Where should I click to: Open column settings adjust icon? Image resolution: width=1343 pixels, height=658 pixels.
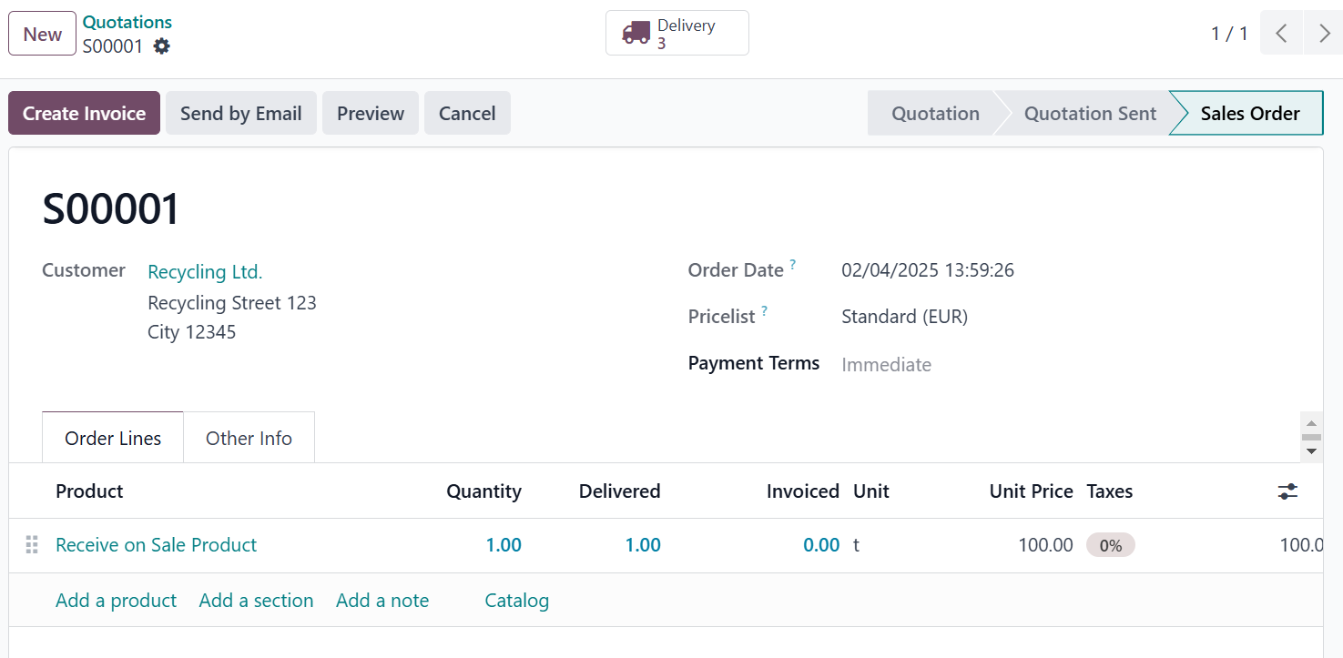[1287, 491]
